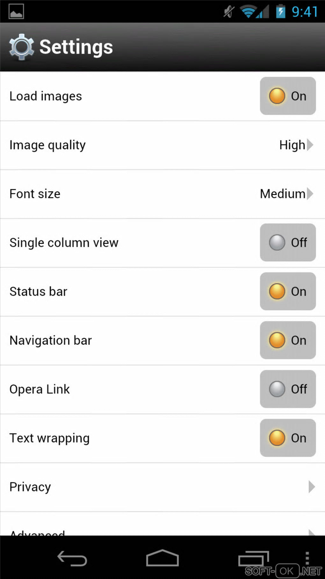This screenshot has height=579, width=325.
Task: Switch off the Navigation bar toggle
Action: (288, 340)
